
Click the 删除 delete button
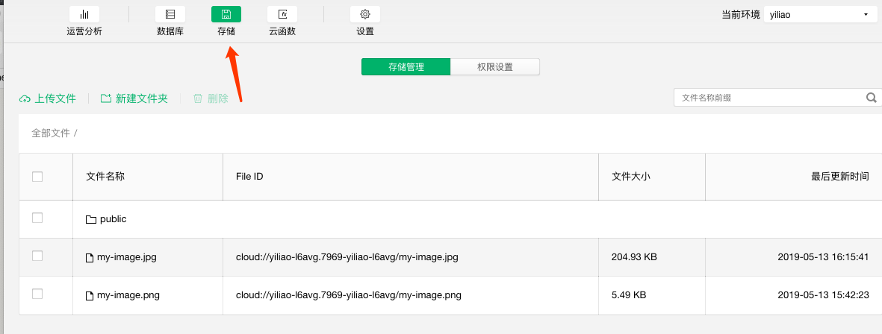(211, 99)
